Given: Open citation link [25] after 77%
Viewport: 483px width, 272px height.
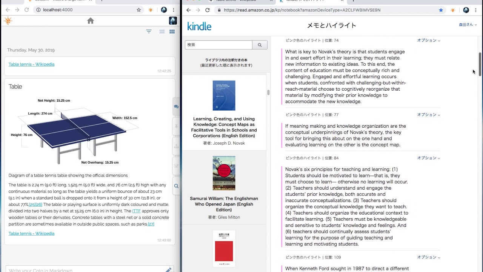Looking at the screenshot, I should coord(32,205).
